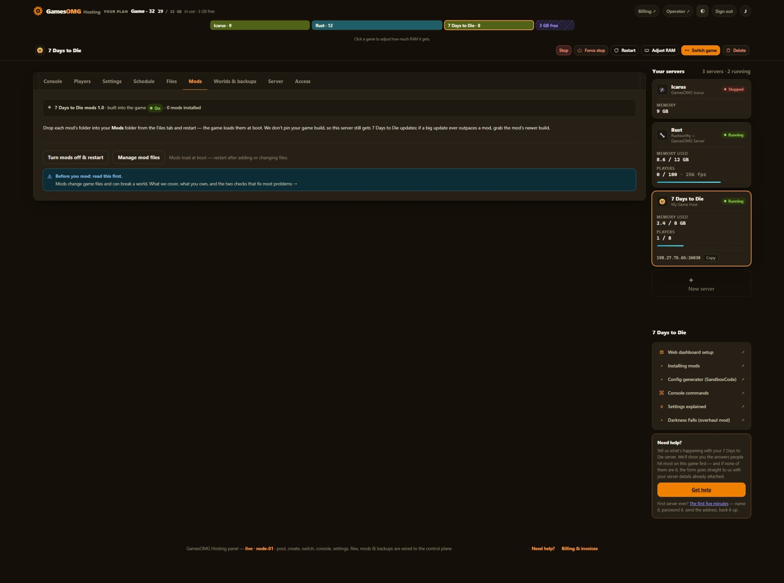The image size is (784, 583).
Task: Click the '3 servers · 2 running' text
Action: point(726,72)
